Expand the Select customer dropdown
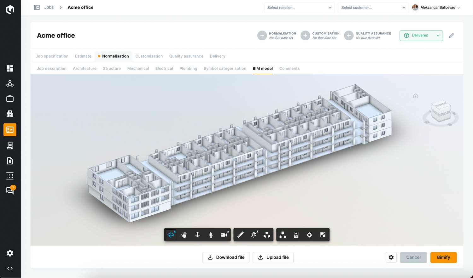The image size is (473, 278). [x=373, y=8]
